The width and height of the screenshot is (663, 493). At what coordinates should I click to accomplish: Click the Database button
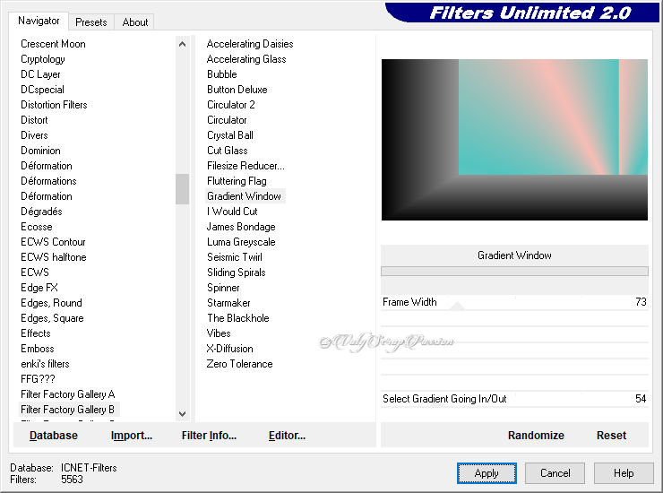click(x=54, y=436)
